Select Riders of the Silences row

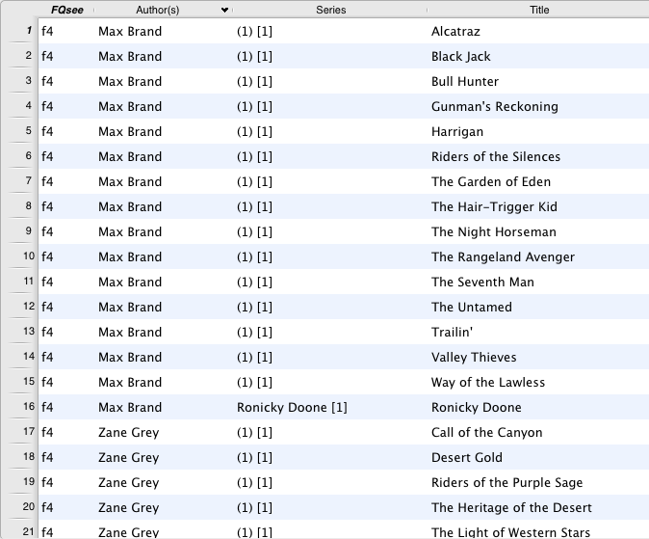[495, 156]
